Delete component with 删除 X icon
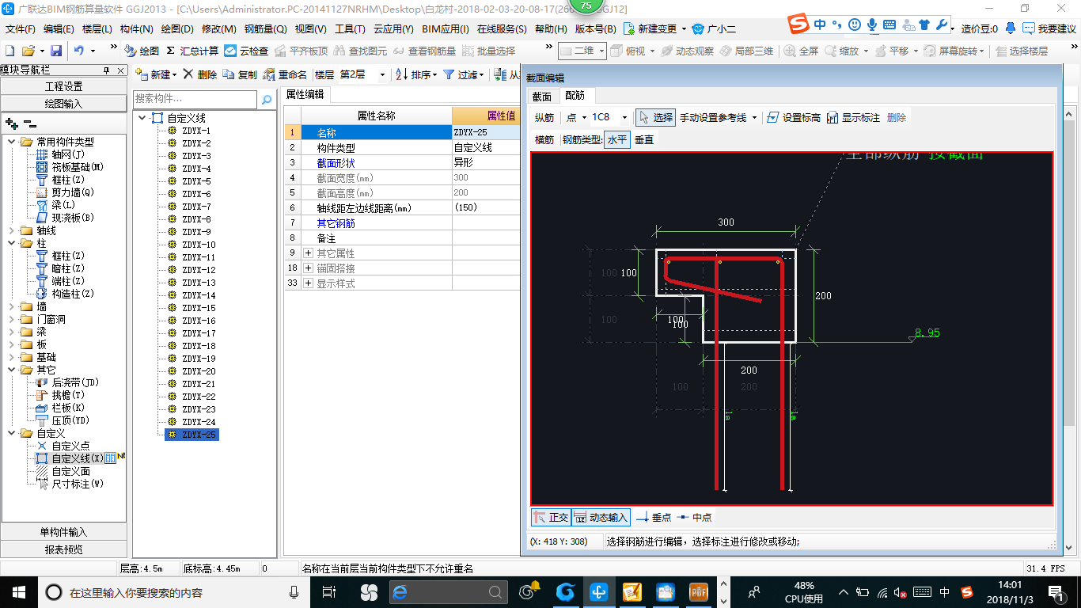Viewport: 1081px width, 608px height. pyautogui.click(x=199, y=74)
